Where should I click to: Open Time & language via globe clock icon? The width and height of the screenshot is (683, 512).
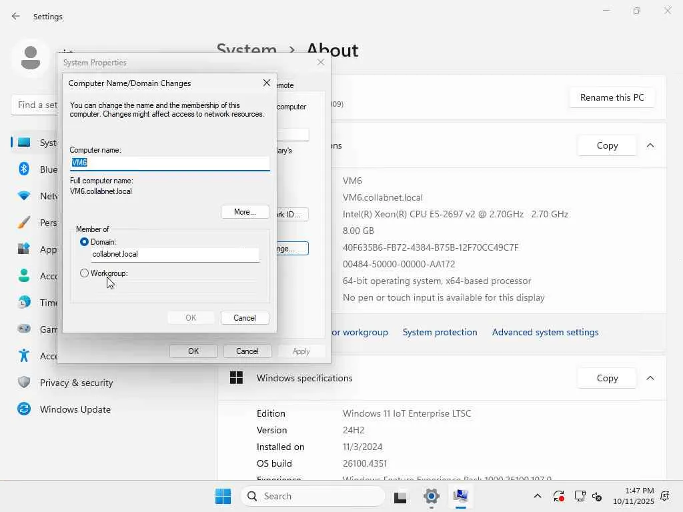[24, 302]
